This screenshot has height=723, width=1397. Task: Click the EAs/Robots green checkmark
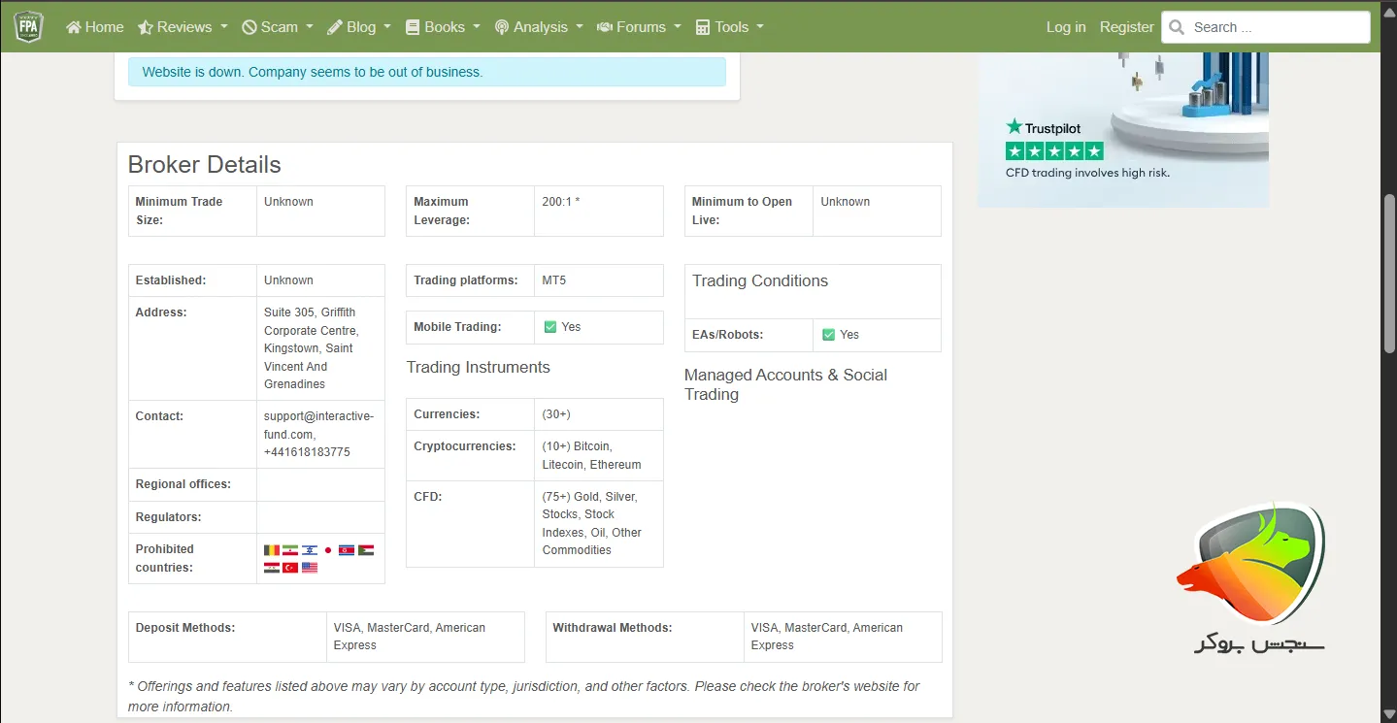828,335
